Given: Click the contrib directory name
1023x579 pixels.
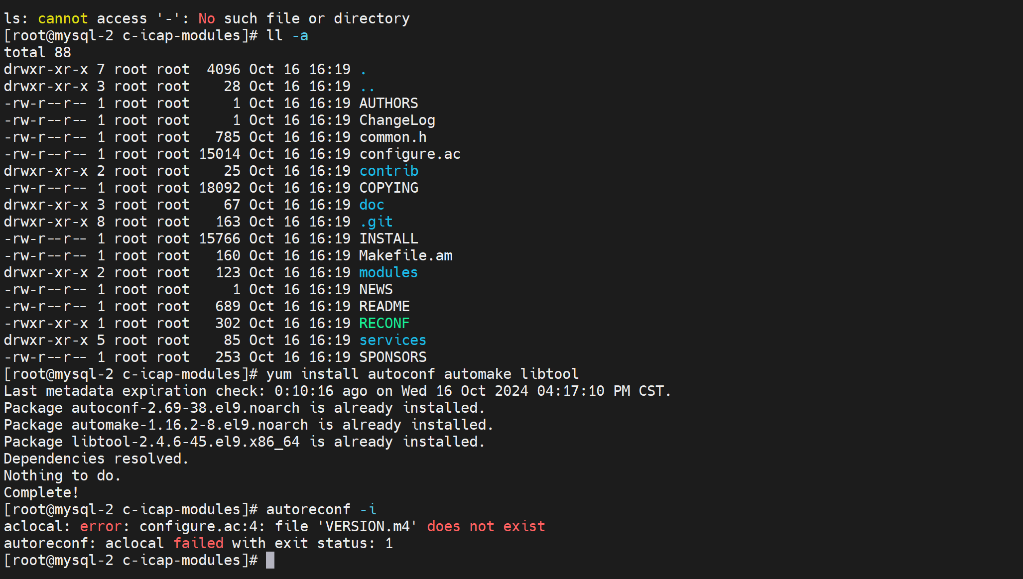Looking at the screenshot, I should coord(388,171).
